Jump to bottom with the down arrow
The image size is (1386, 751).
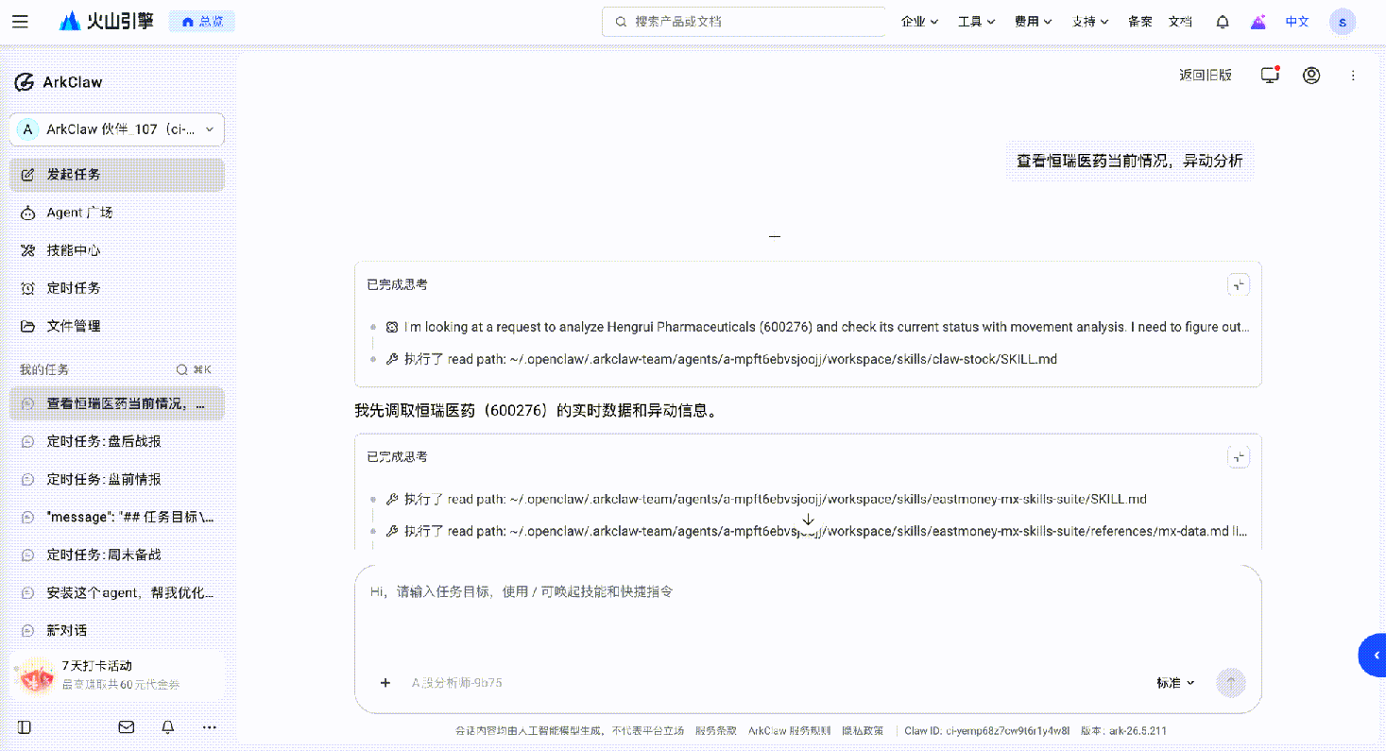[808, 520]
